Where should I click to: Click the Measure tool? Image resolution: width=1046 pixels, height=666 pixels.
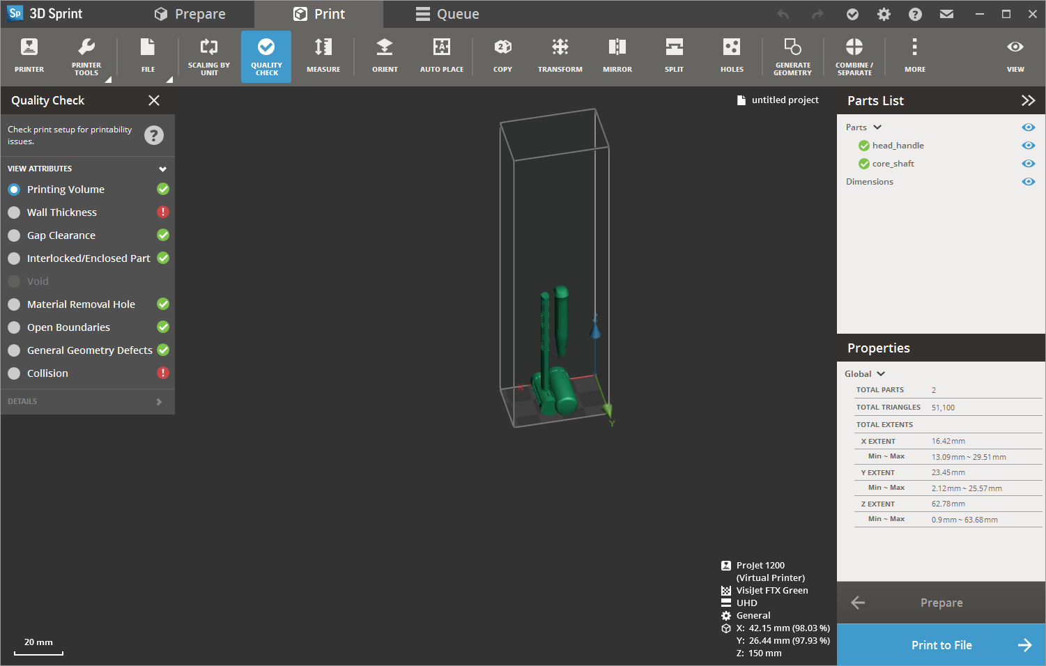(323, 55)
